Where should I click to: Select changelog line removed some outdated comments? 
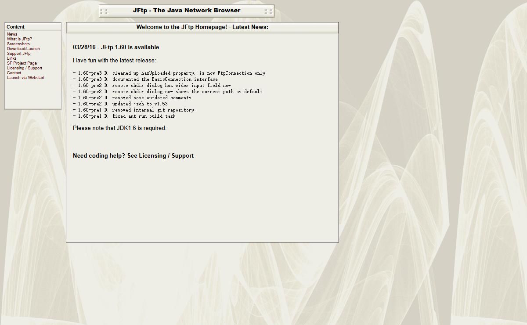(132, 98)
